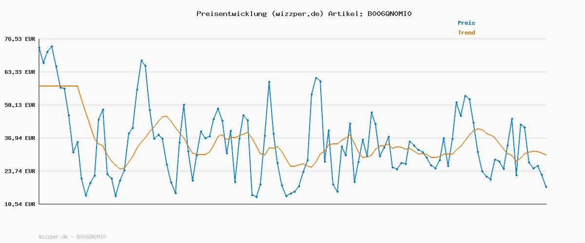Screen dimensions: 585x243
Task: Select "(wizzper.de)" text in the chart title
Action: [x=297, y=14]
